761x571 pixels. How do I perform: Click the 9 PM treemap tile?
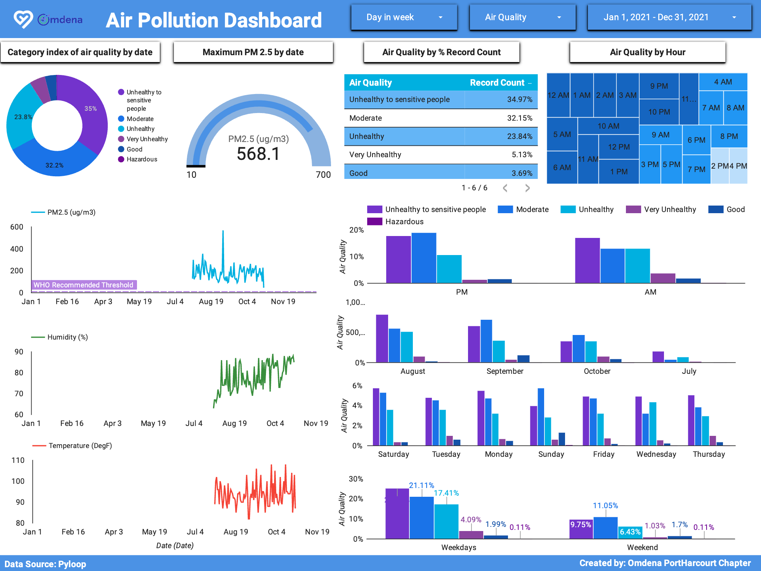659,86
